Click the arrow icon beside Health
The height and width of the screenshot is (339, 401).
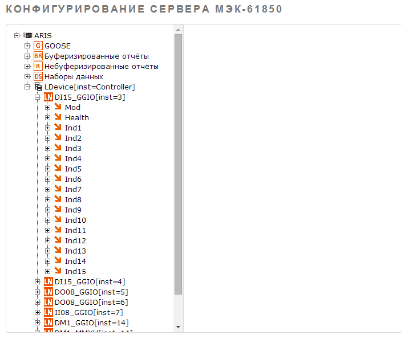58,117
